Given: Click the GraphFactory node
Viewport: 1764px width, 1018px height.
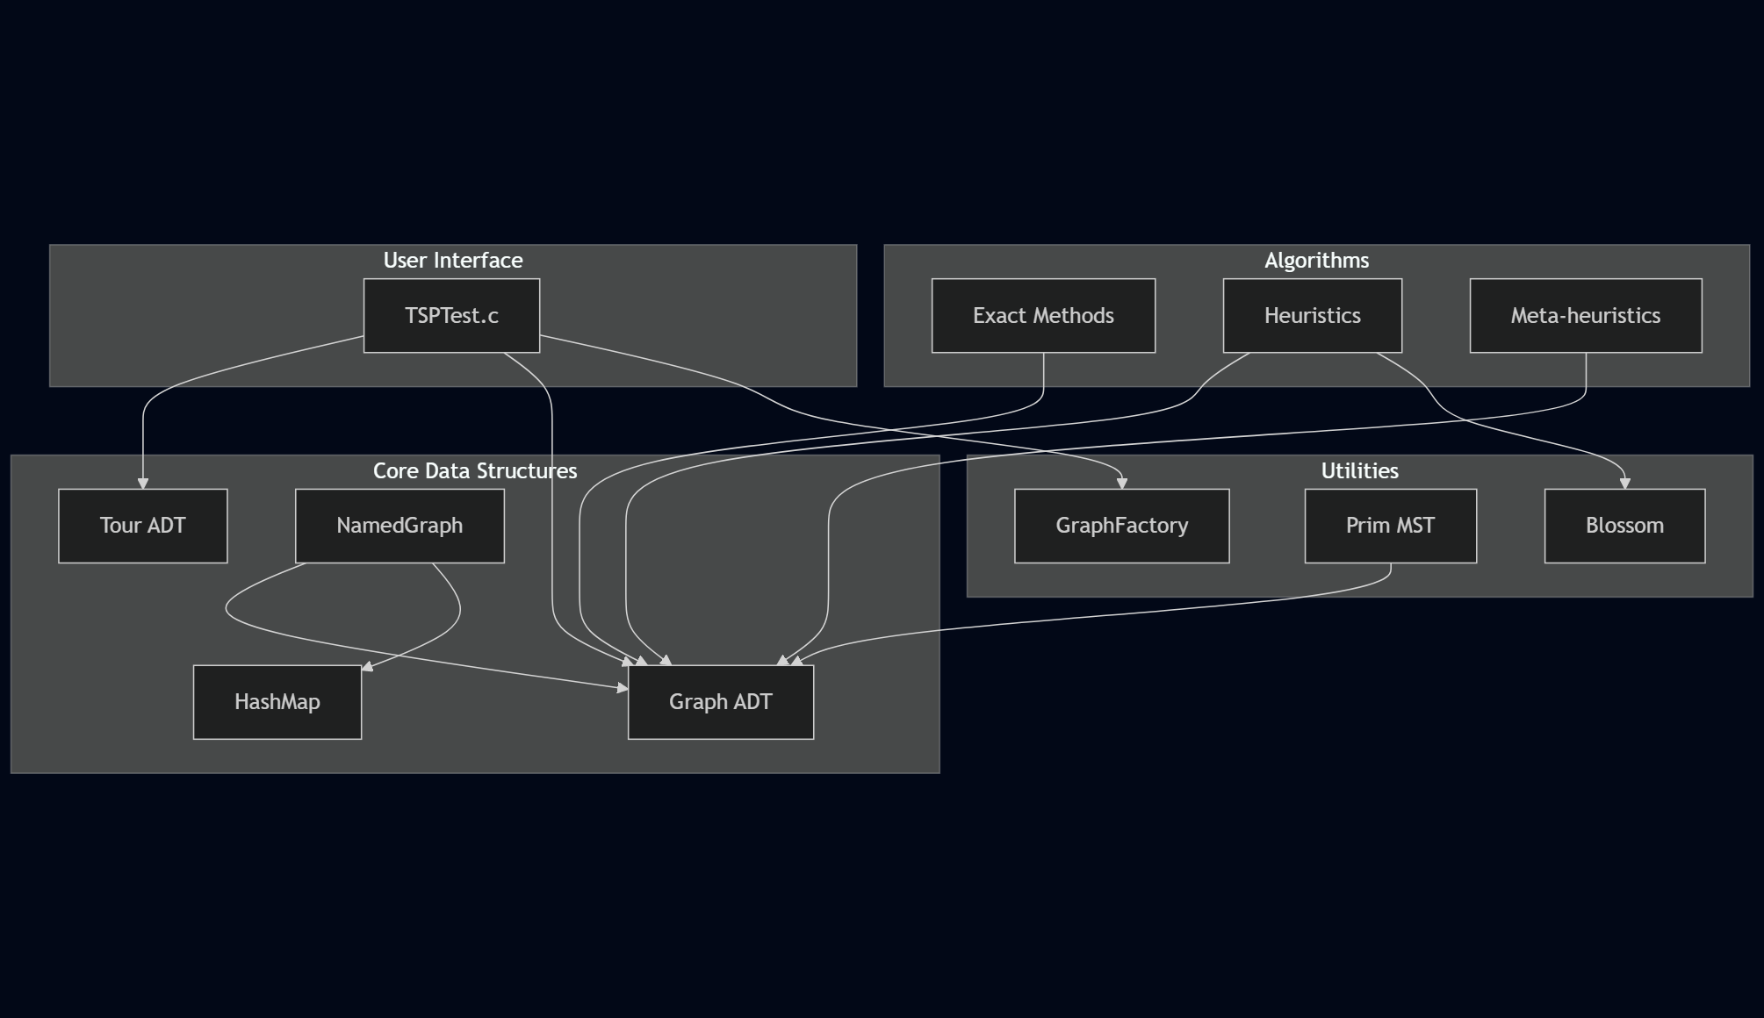Looking at the screenshot, I should (x=1122, y=526).
